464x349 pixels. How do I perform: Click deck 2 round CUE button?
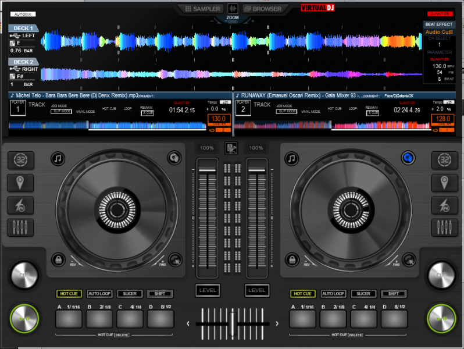[x=441, y=275]
